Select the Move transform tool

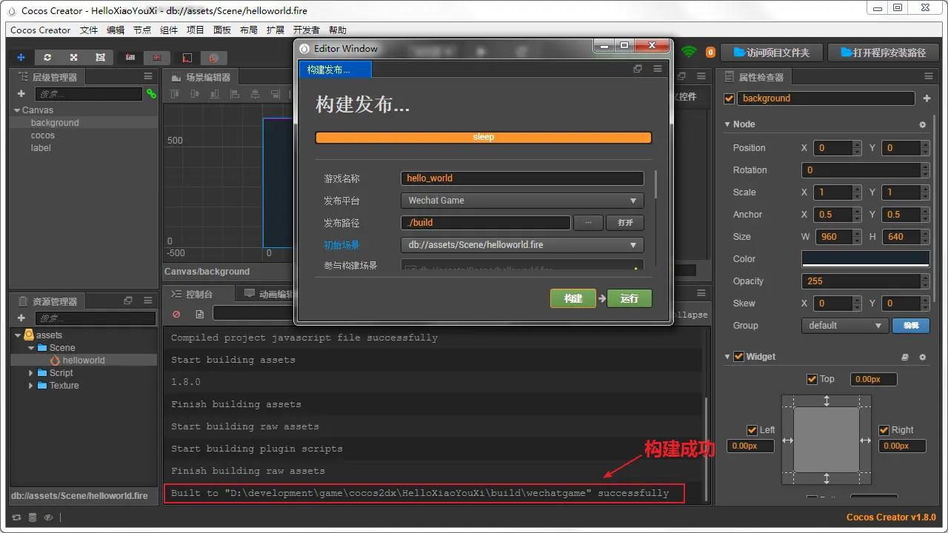[21, 57]
